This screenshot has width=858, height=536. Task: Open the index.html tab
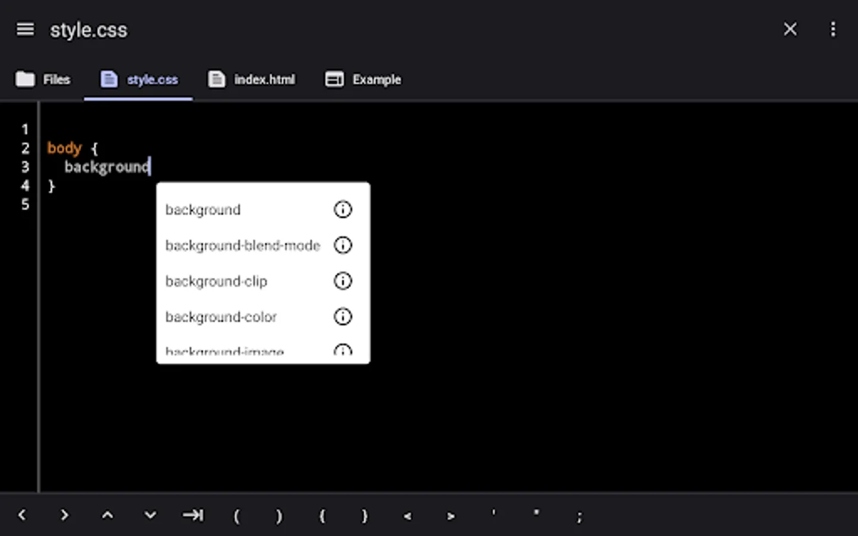(251, 79)
